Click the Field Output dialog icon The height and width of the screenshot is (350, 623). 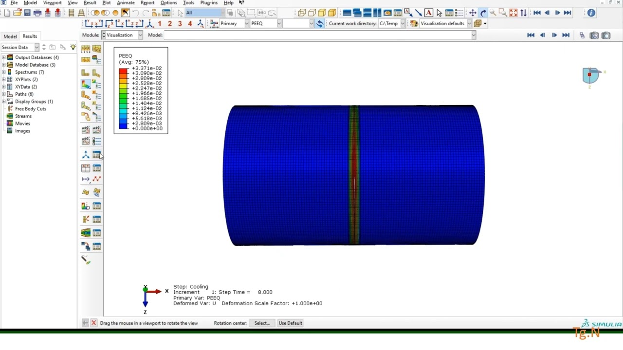[214, 23]
